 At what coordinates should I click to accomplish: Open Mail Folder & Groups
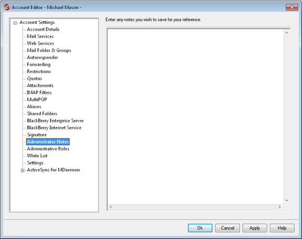tap(49, 51)
